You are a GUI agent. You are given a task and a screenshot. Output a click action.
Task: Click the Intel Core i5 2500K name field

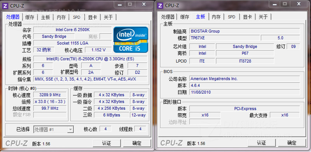point(72,30)
